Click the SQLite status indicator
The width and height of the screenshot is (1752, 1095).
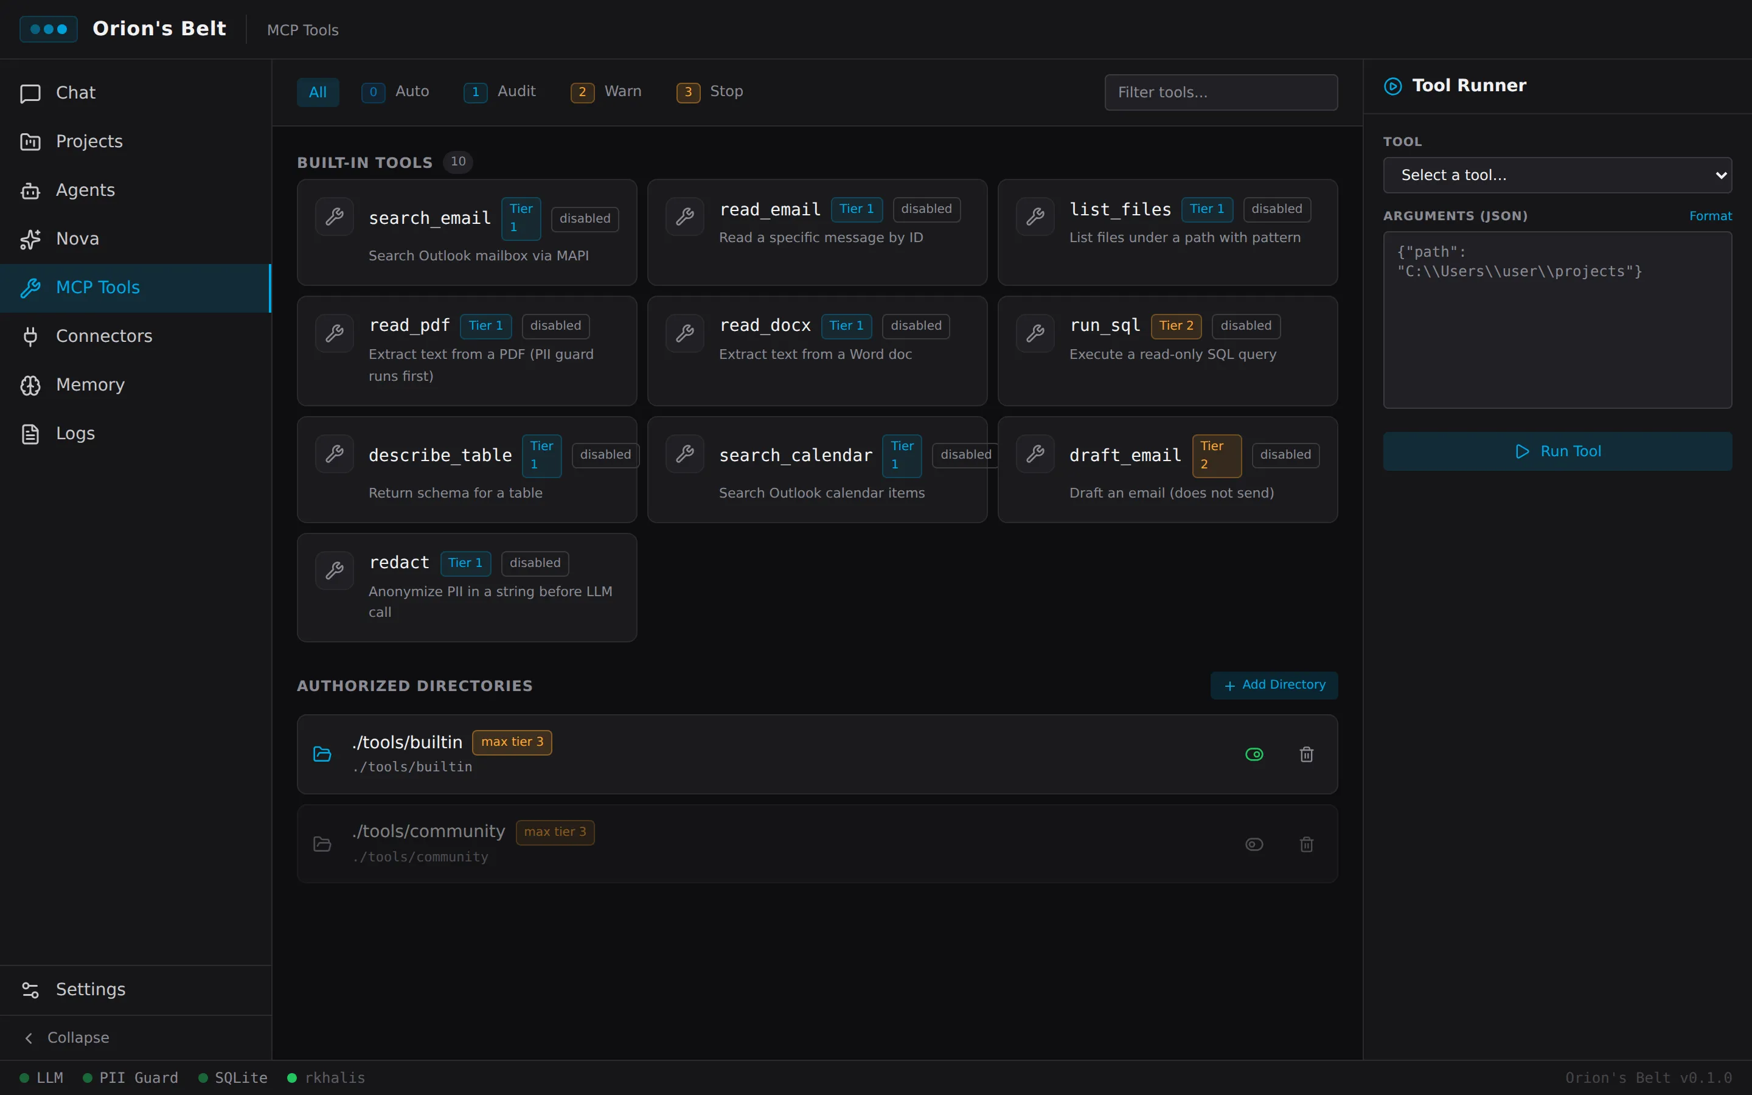pyautogui.click(x=232, y=1077)
